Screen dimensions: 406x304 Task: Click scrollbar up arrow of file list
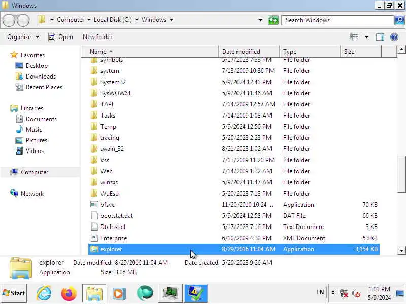click(401, 49)
